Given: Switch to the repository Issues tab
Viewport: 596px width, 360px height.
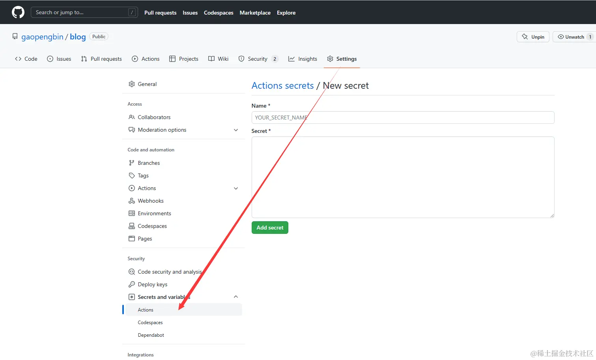Looking at the screenshot, I should click(59, 59).
